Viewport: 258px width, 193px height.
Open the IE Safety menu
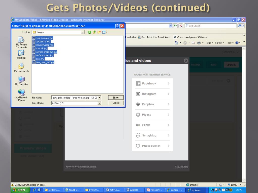point(219,43)
